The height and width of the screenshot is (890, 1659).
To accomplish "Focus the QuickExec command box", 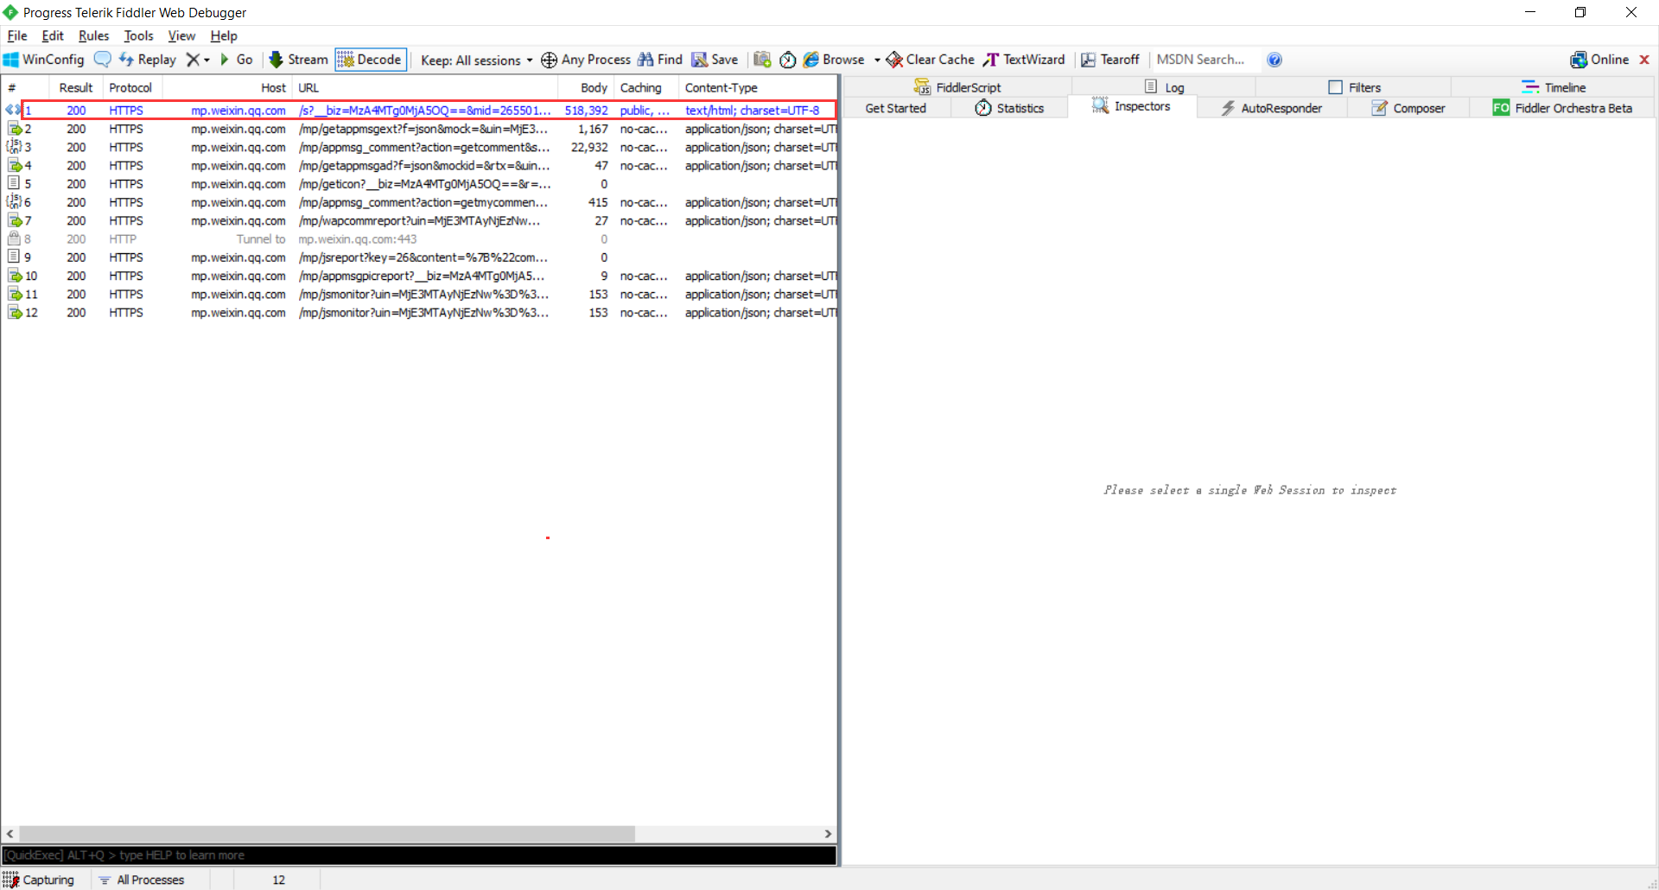I will coord(419,855).
